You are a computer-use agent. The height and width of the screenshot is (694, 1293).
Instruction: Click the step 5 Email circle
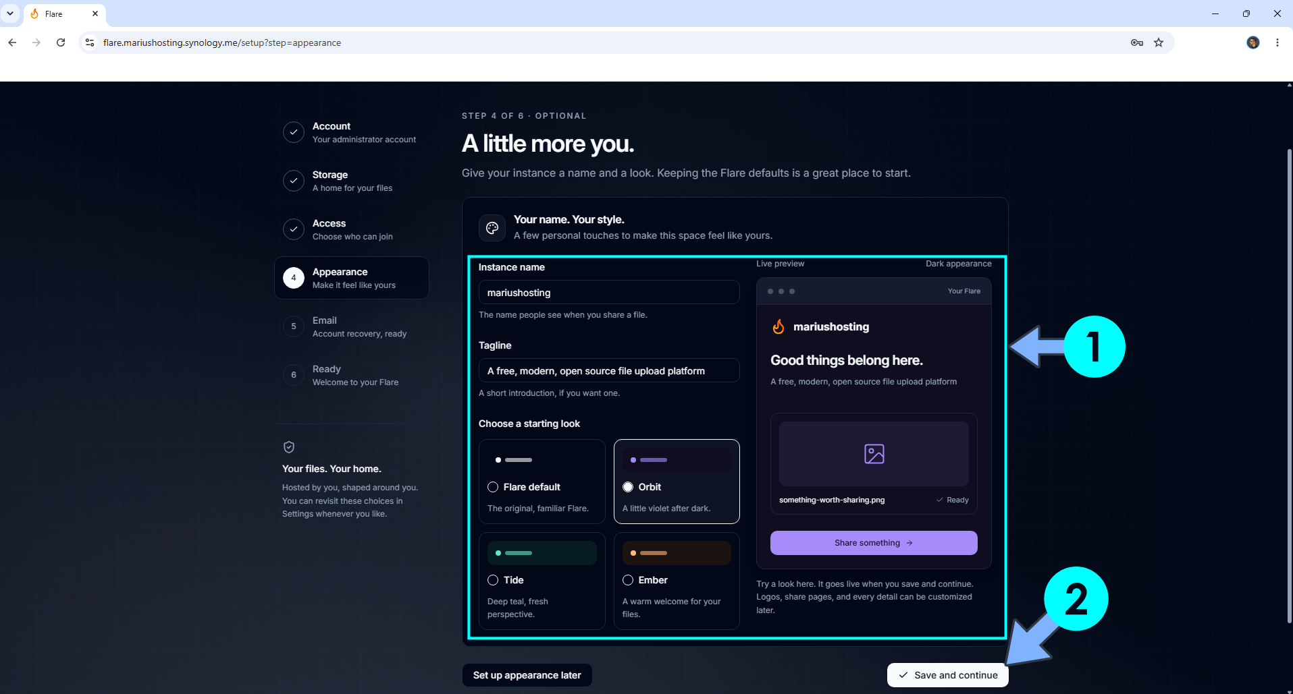pyautogui.click(x=294, y=326)
